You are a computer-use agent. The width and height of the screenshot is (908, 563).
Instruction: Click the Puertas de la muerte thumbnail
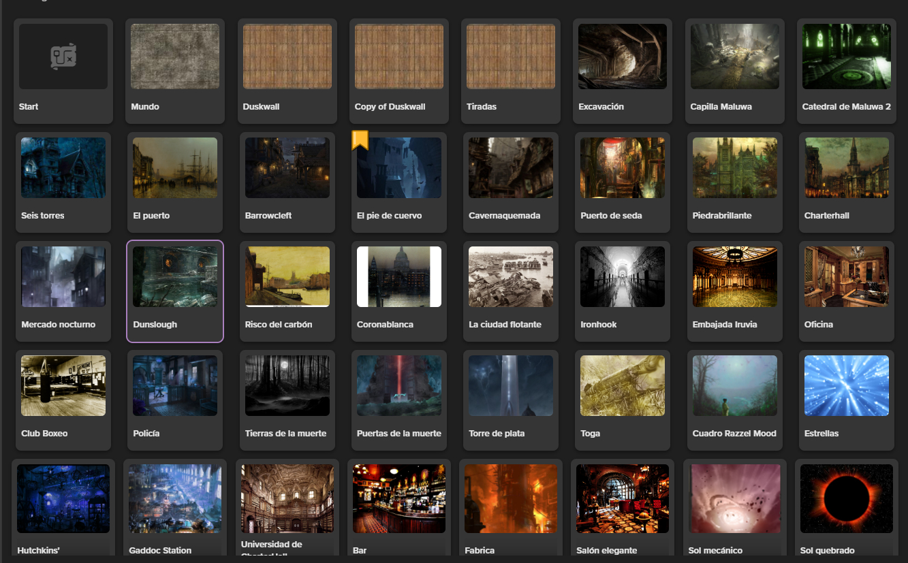pyautogui.click(x=398, y=386)
